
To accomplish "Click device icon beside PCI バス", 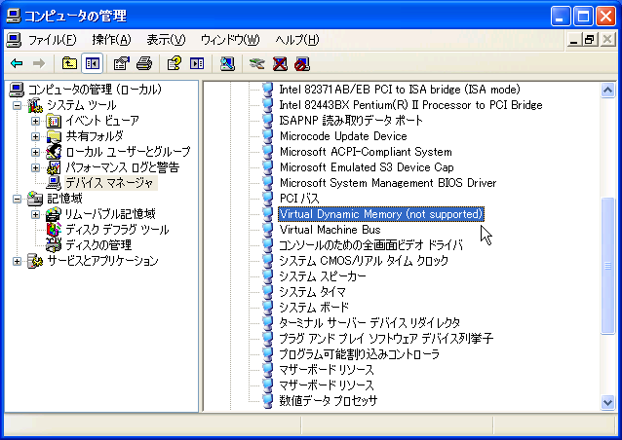I will (268, 199).
